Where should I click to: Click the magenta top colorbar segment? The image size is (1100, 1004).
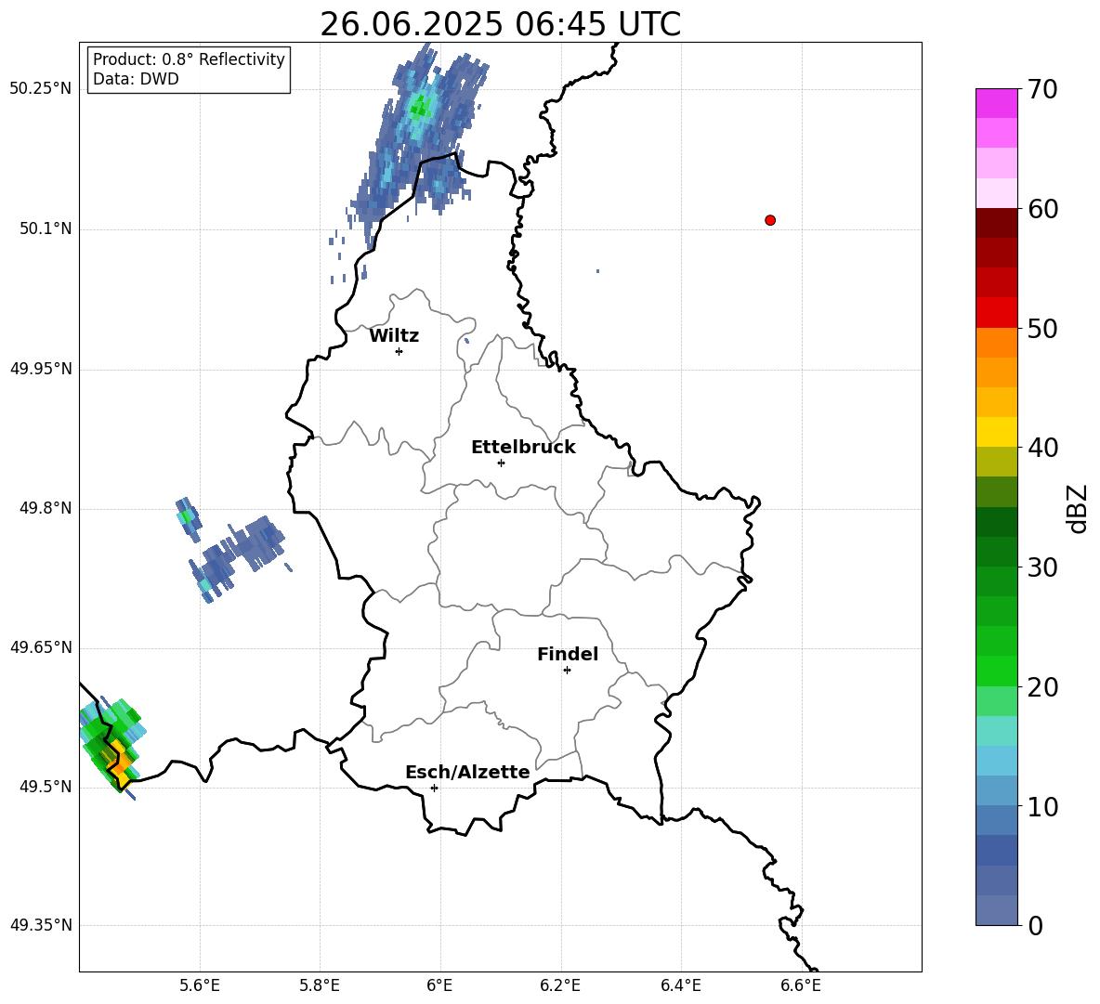tap(997, 104)
